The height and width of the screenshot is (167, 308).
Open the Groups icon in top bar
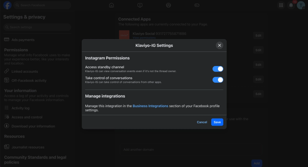click(x=168, y=5)
